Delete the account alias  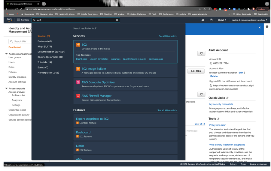click(x=214, y=76)
